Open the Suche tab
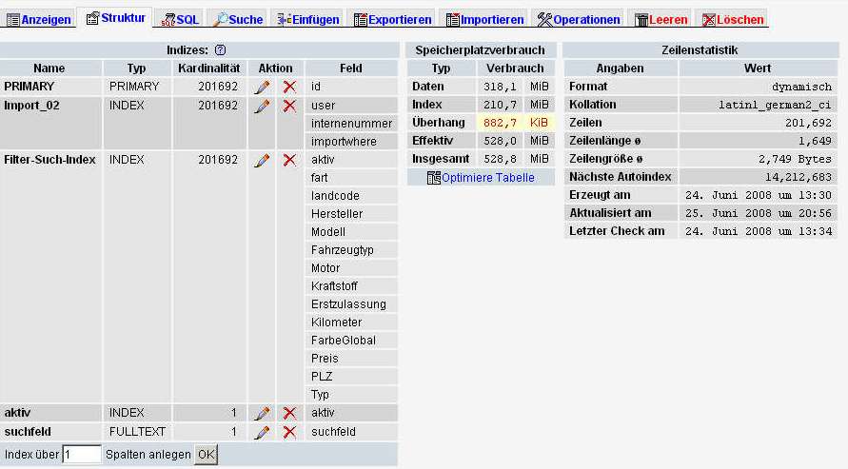 tap(238, 19)
